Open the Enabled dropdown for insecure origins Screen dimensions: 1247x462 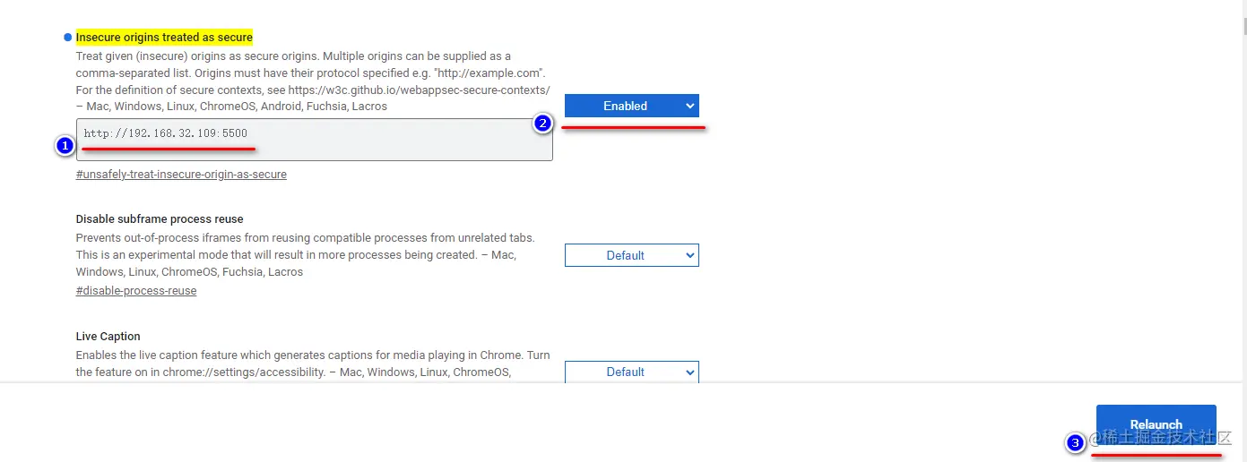pos(631,106)
